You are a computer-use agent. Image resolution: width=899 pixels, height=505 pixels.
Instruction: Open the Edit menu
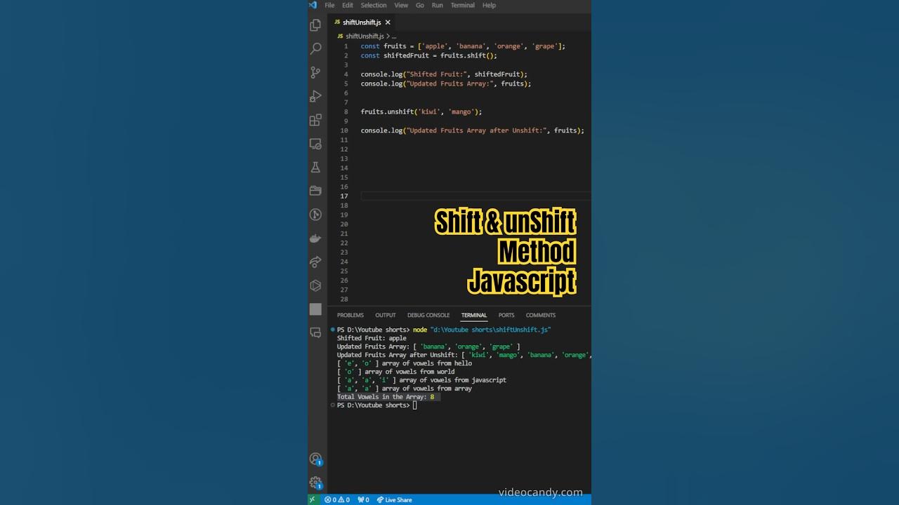[348, 5]
